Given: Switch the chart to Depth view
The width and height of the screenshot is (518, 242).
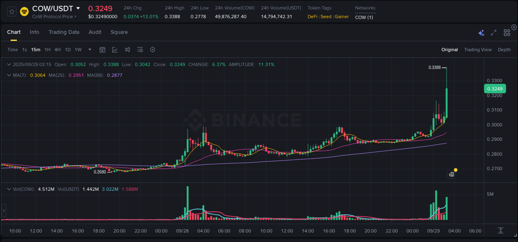Looking at the screenshot, I should click(504, 49).
